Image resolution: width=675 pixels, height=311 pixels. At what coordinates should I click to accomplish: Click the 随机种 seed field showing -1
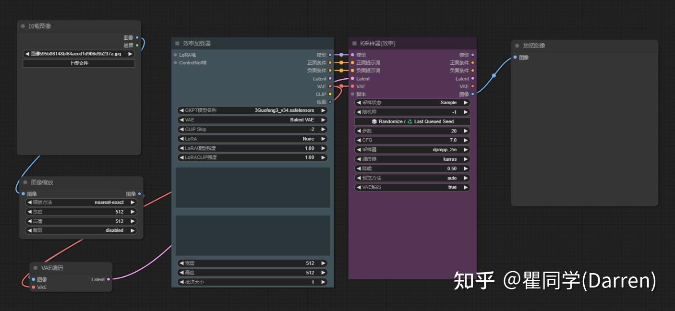coord(412,111)
